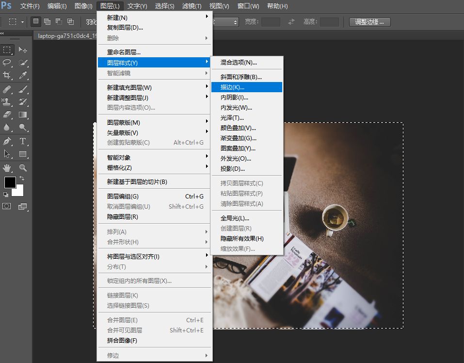
Task: Swap foreground and background colors
Action: pyautogui.click(x=22, y=178)
